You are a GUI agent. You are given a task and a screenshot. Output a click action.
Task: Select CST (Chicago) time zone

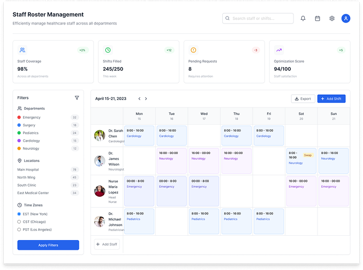coord(20,221)
